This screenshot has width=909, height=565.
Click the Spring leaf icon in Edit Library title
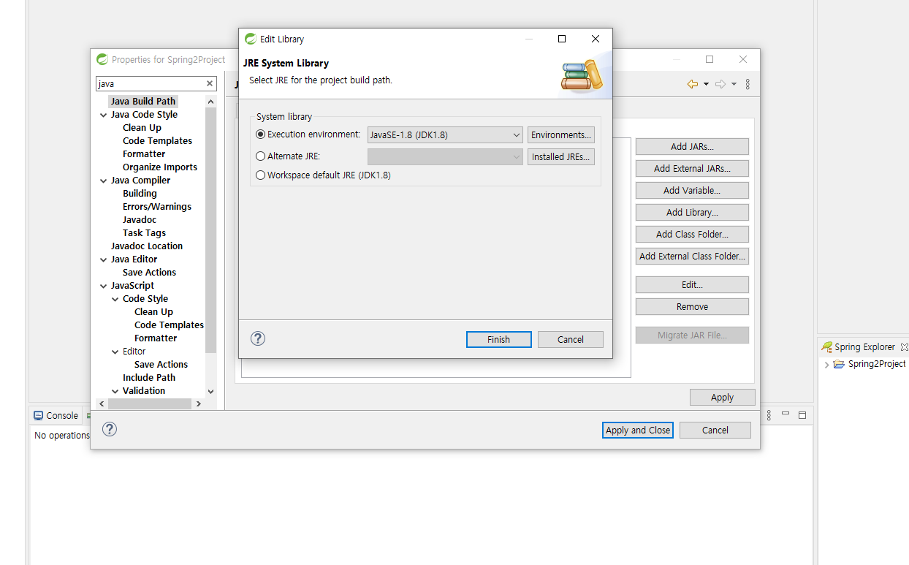pos(251,39)
